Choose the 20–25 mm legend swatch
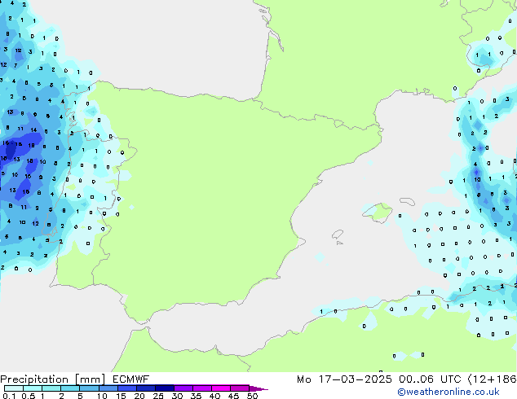The image size is (517, 399). click(145, 388)
